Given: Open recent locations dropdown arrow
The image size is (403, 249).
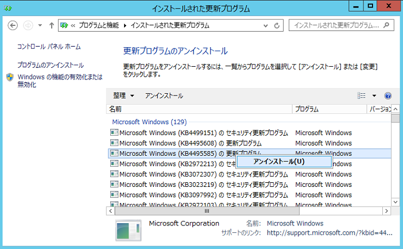Looking at the screenshot, I should pos(40,25).
